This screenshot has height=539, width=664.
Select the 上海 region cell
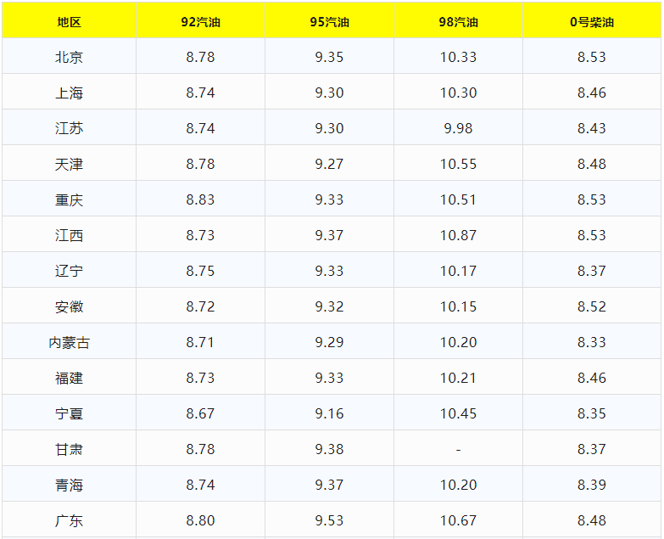click(x=69, y=93)
